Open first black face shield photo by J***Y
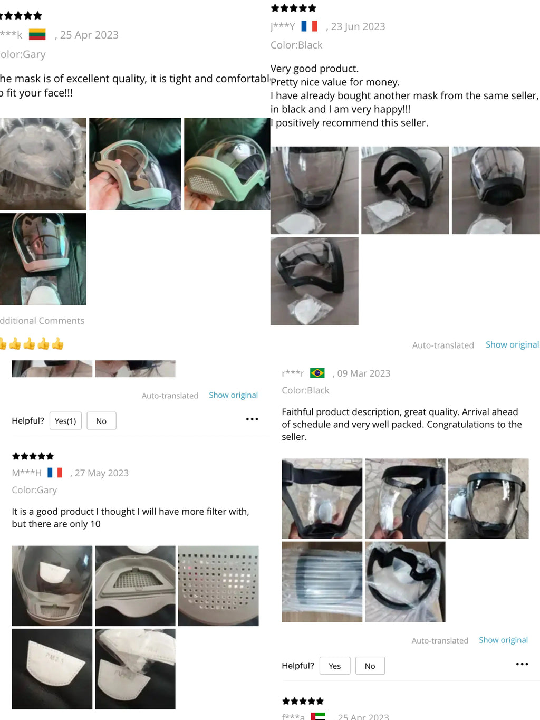This screenshot has width=540, height=720. click(314, 190)
